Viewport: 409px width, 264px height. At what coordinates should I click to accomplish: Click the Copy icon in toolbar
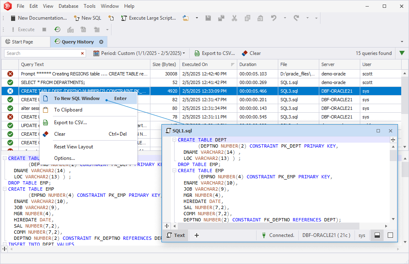(247, 18)
